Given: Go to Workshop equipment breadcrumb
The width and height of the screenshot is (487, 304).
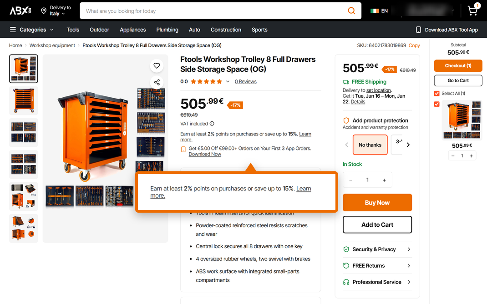Looking at the screenshot, I should point(52,45).
